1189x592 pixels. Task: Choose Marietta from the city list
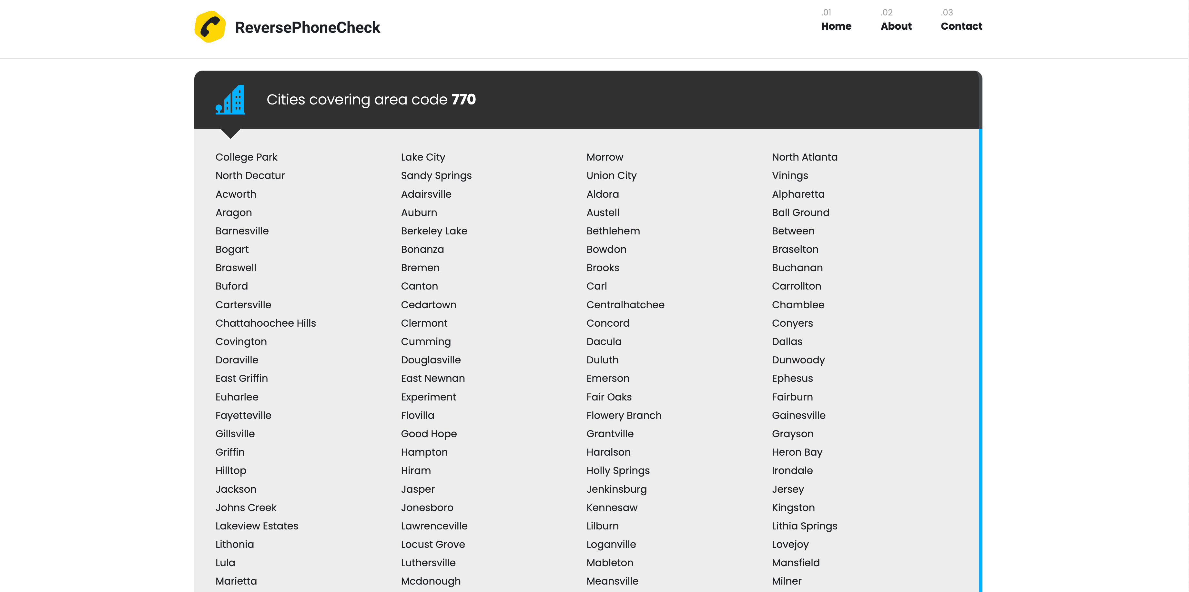pyautogui.click(x=236, y=581)
